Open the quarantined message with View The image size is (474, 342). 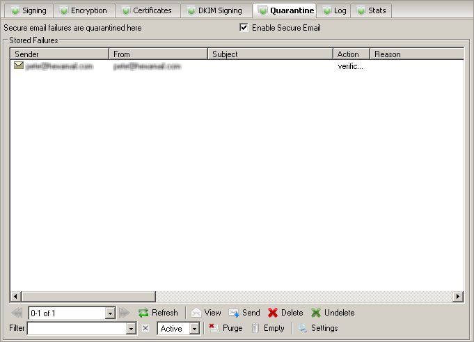(196, 313)
